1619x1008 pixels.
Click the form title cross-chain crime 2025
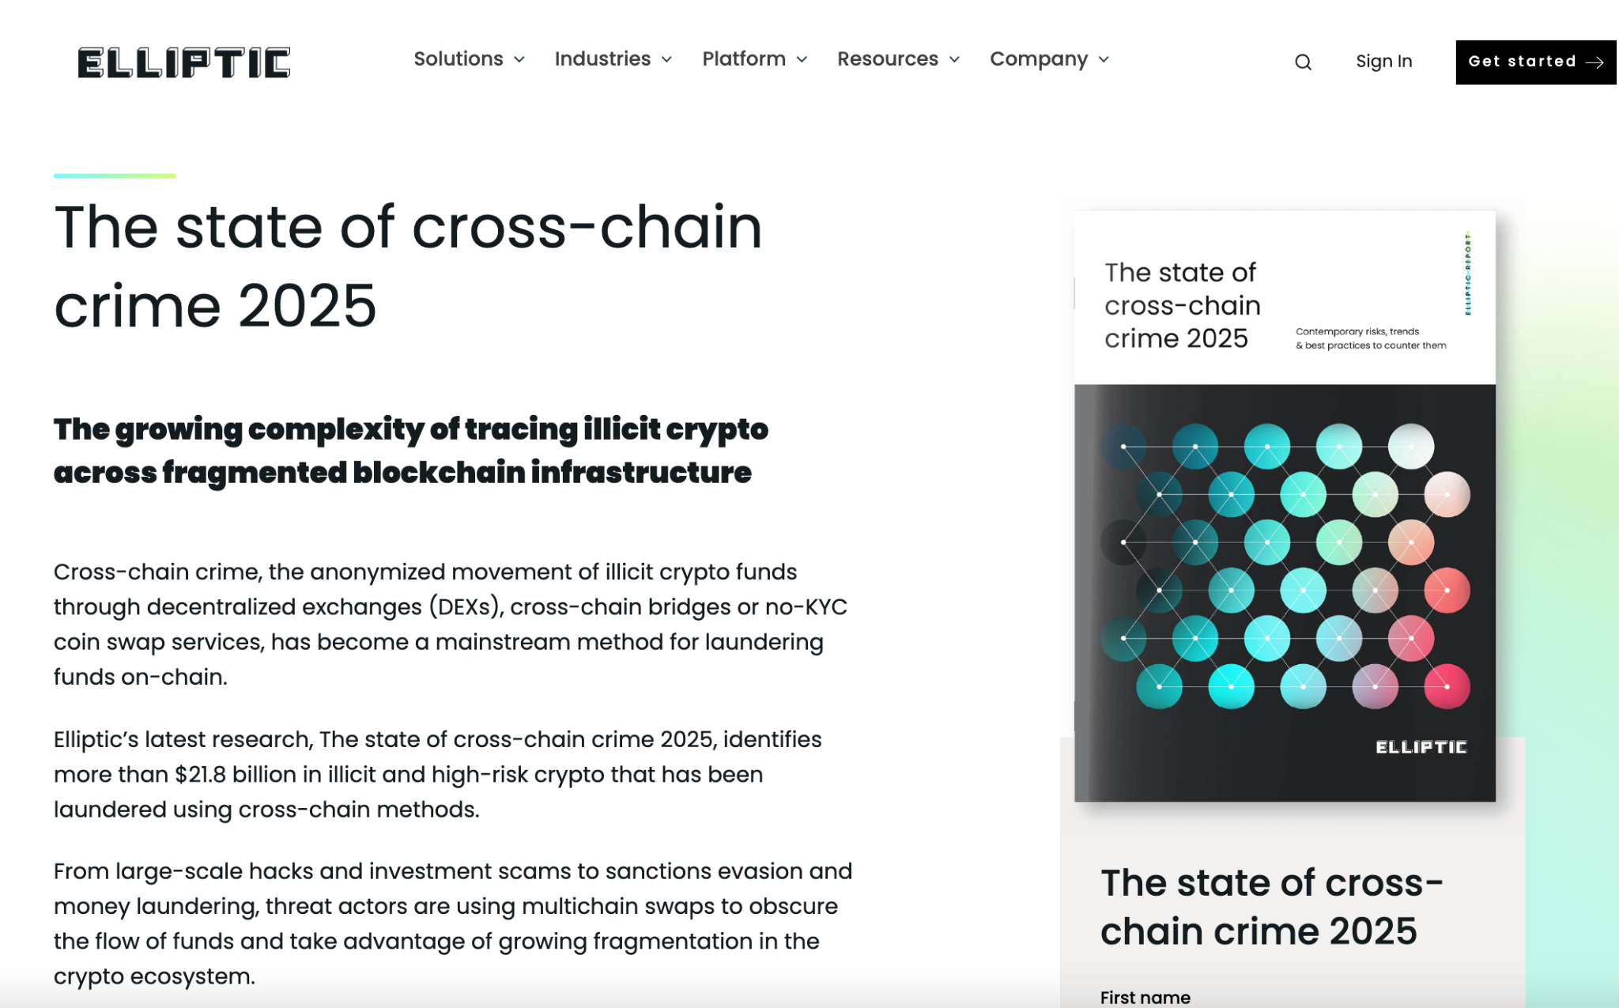[x=1271, y=906]
